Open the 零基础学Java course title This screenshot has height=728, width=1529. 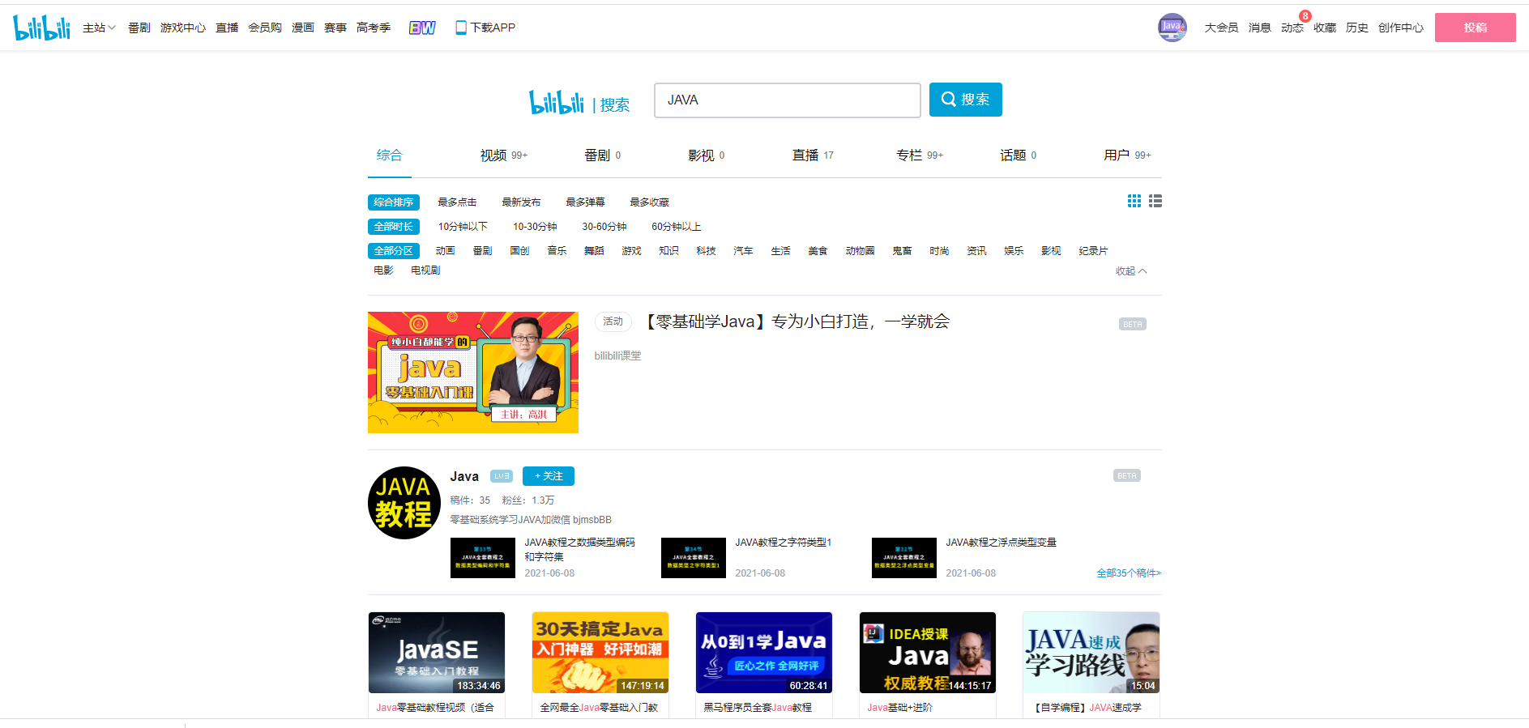796,321
